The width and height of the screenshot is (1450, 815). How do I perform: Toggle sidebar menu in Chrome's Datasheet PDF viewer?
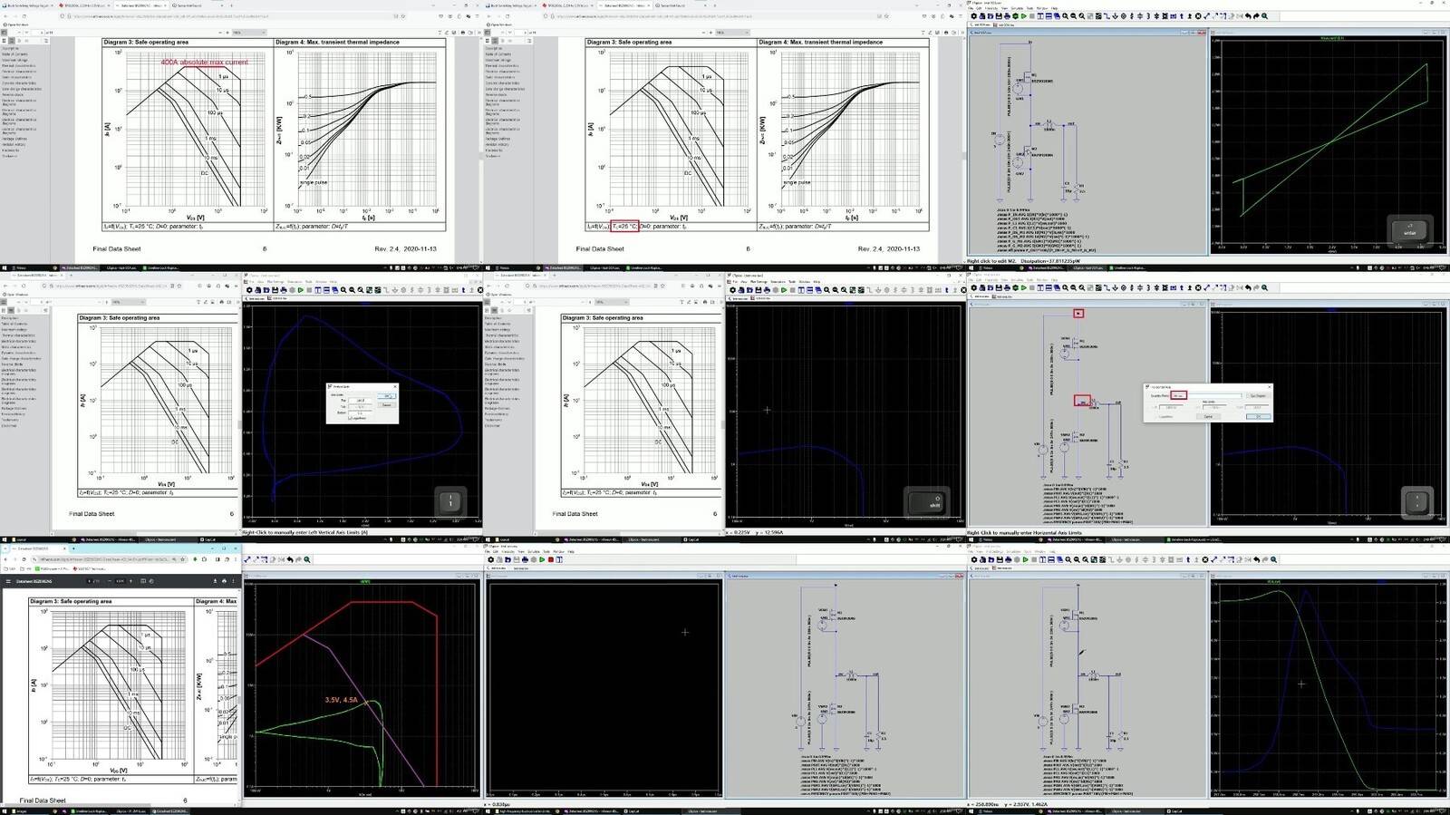click(8, 581)
